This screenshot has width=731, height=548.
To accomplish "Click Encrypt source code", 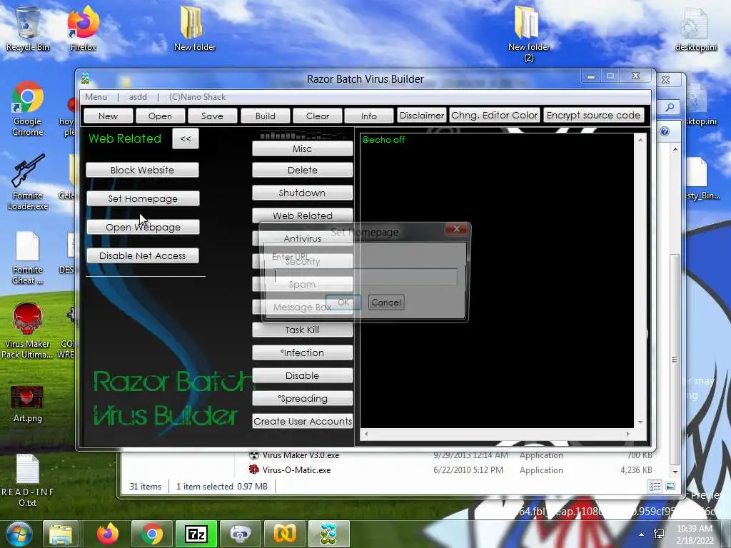I will click(593, 115).
